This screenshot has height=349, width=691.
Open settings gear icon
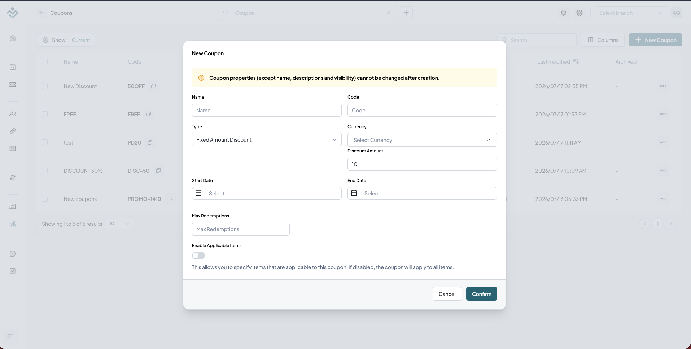pyautogui.click(x=580, y=13)
